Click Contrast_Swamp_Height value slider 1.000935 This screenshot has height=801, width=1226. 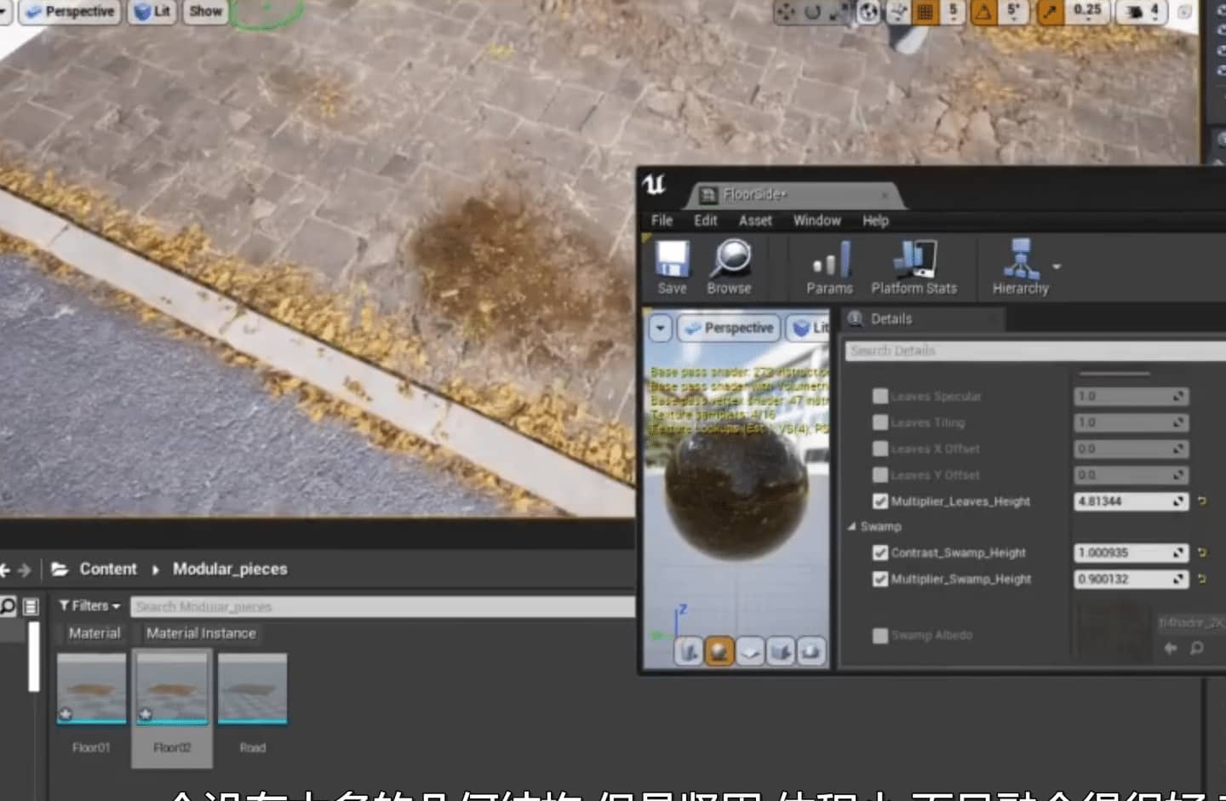1131,553
